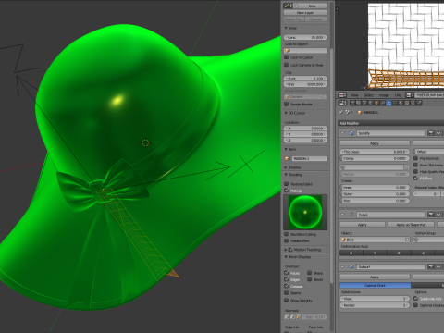The image size is (444, 333).
Task: Collapse the View panel section
Action: tap(286, 28)
